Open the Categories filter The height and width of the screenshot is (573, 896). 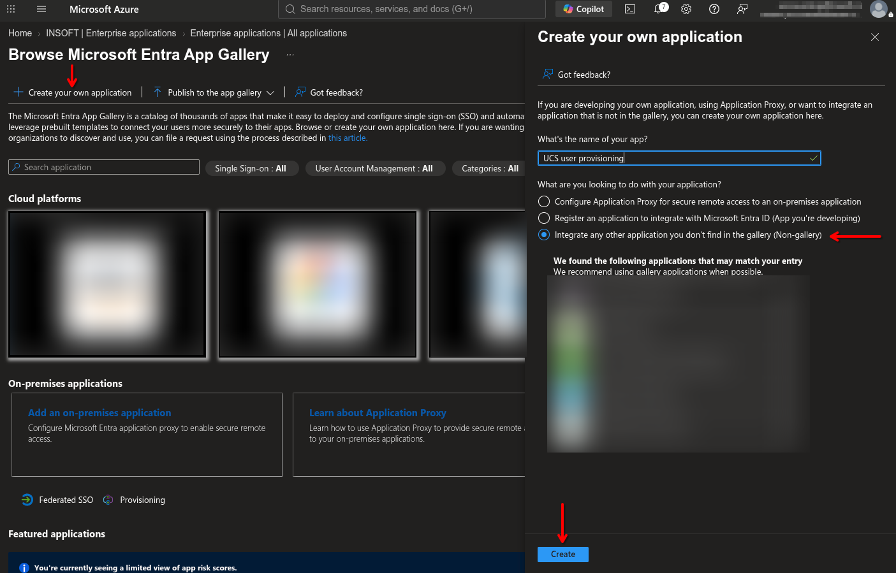pyautogui.click(x=490, y=168)
